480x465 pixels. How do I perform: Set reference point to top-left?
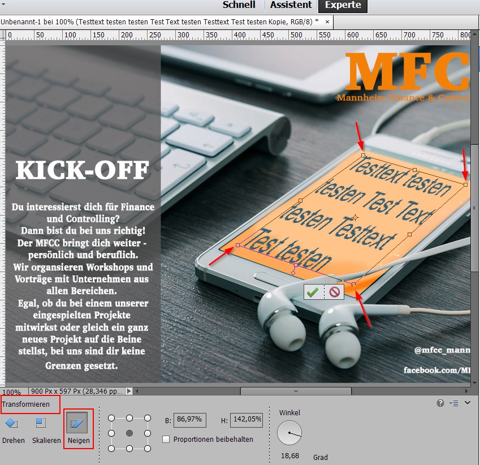pyautogui.click(x=111, y=418)
